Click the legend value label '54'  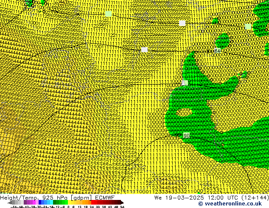tap(122, 207)
